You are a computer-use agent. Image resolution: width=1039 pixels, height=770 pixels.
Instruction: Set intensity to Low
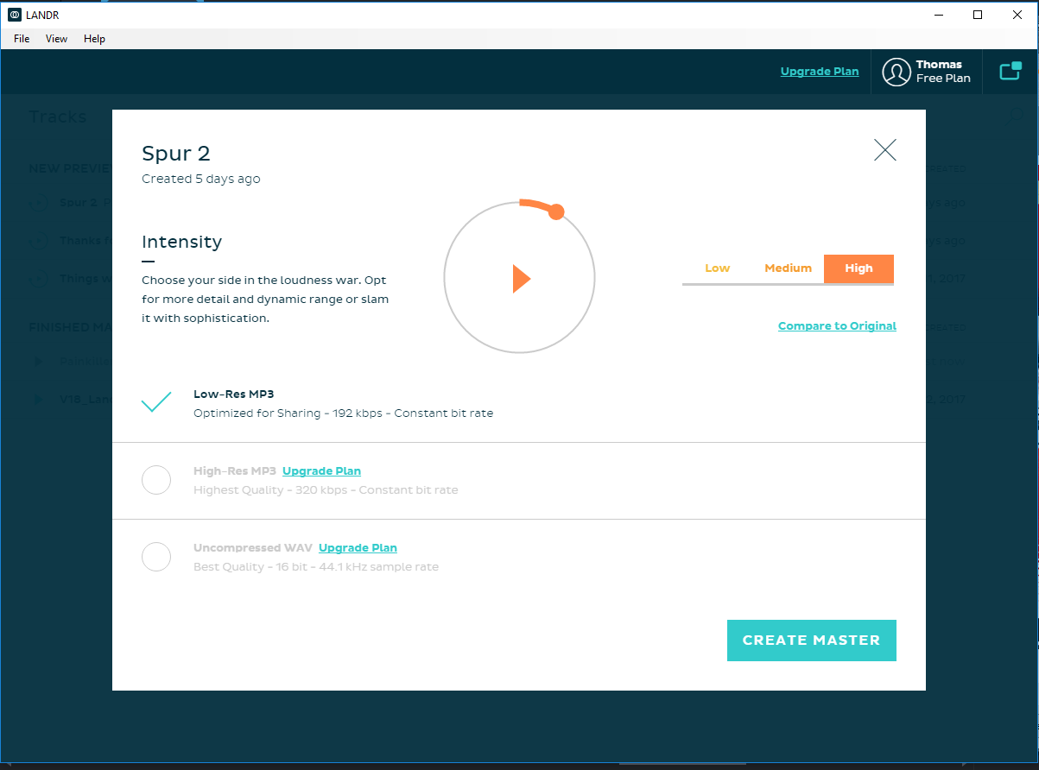pyautogui.click(x=718, y=268)
